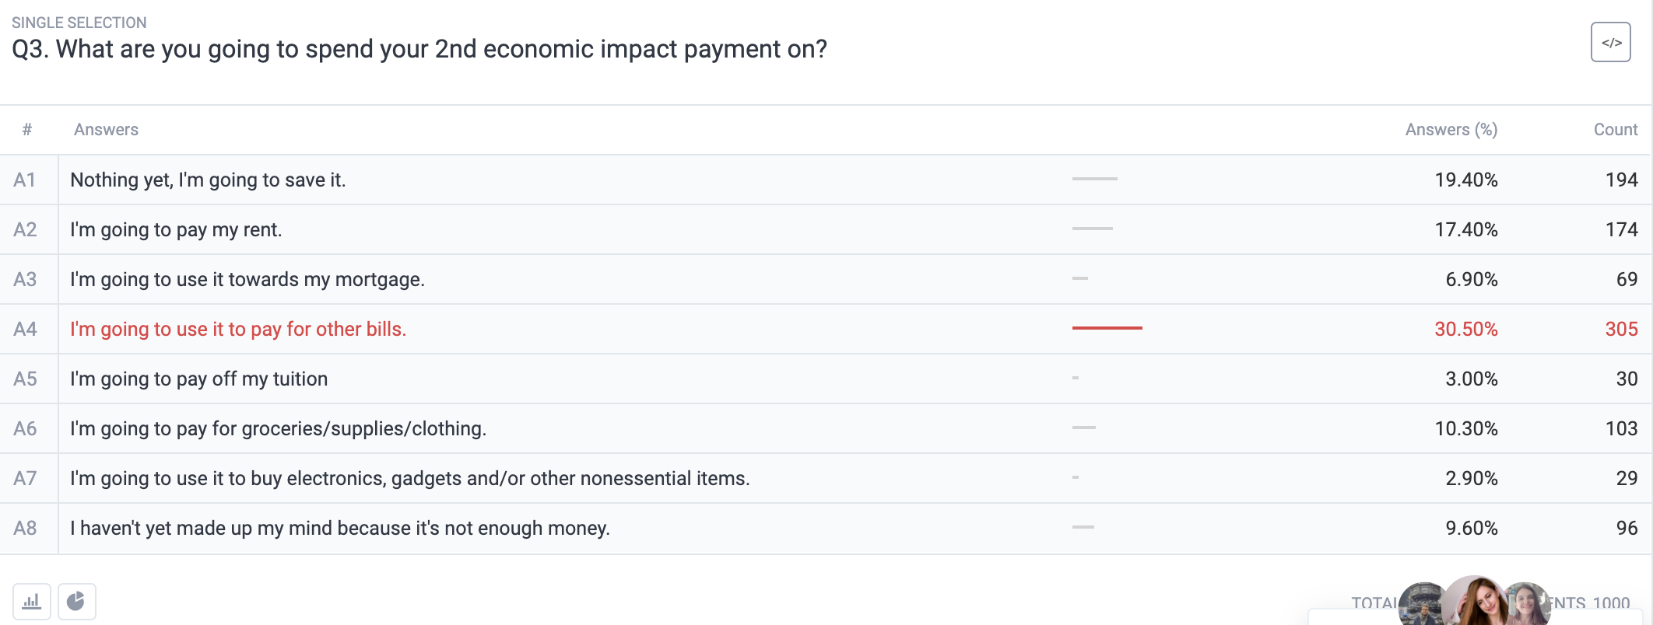Switch to bar chart view
The image size is (1653, 625).
coord(32,602)
